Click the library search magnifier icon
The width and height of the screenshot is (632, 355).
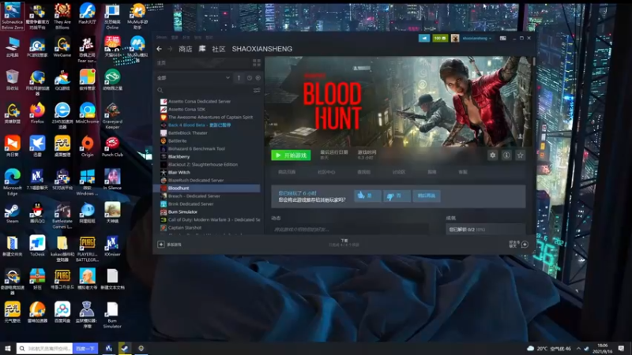click(160, 90)
